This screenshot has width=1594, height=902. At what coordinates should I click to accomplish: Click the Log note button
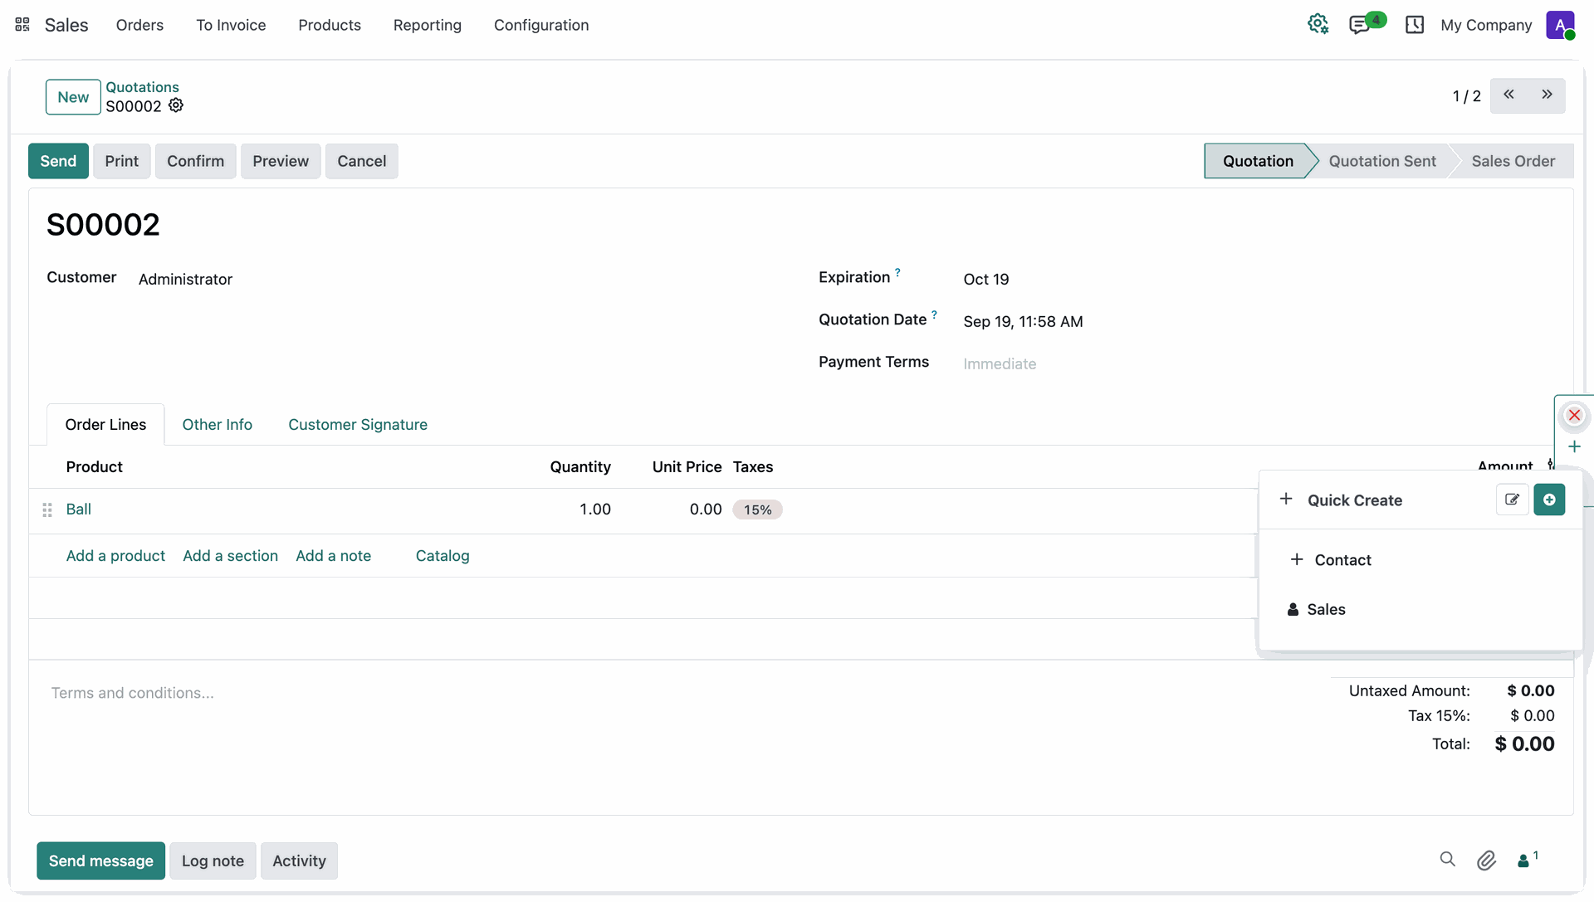click(x=213, y=861)
